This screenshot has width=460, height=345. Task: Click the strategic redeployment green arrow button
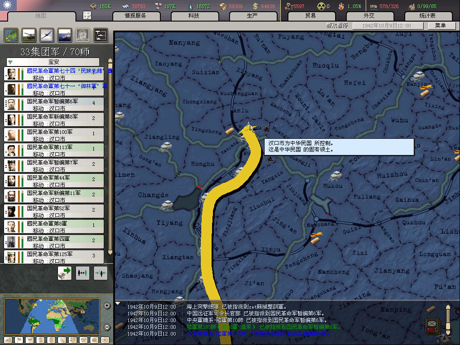(65, 272)
